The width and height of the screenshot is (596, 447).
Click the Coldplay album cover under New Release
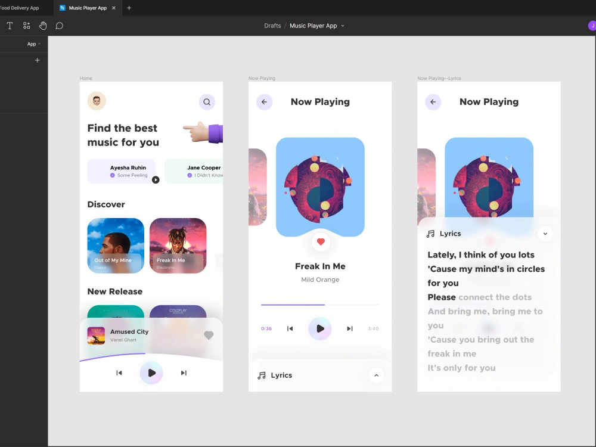178,312
